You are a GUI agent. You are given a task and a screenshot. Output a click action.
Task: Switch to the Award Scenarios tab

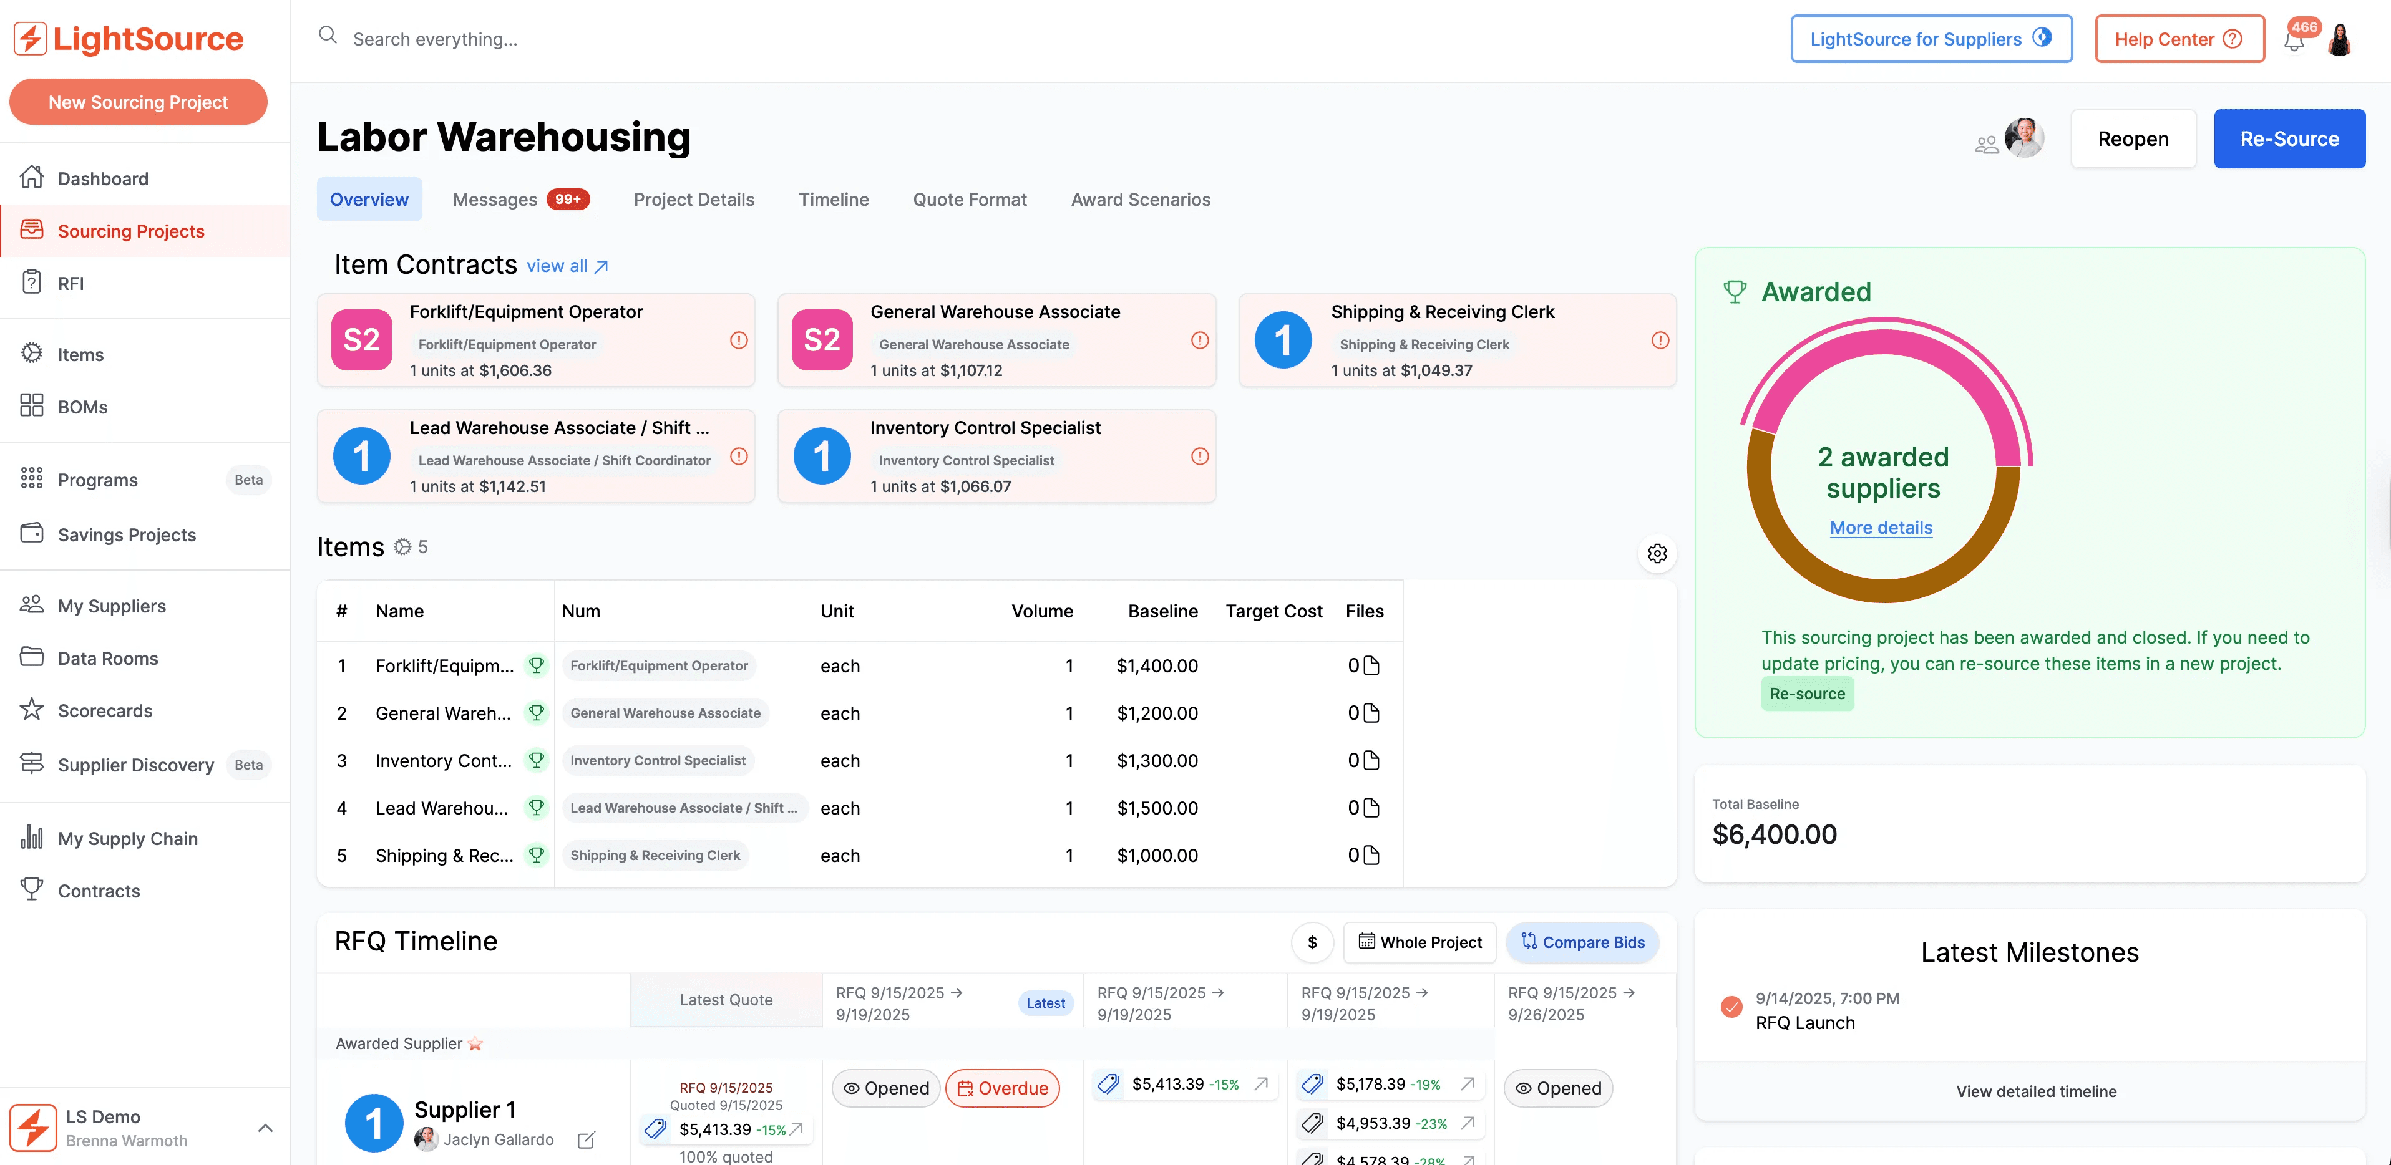point(1140,200)
